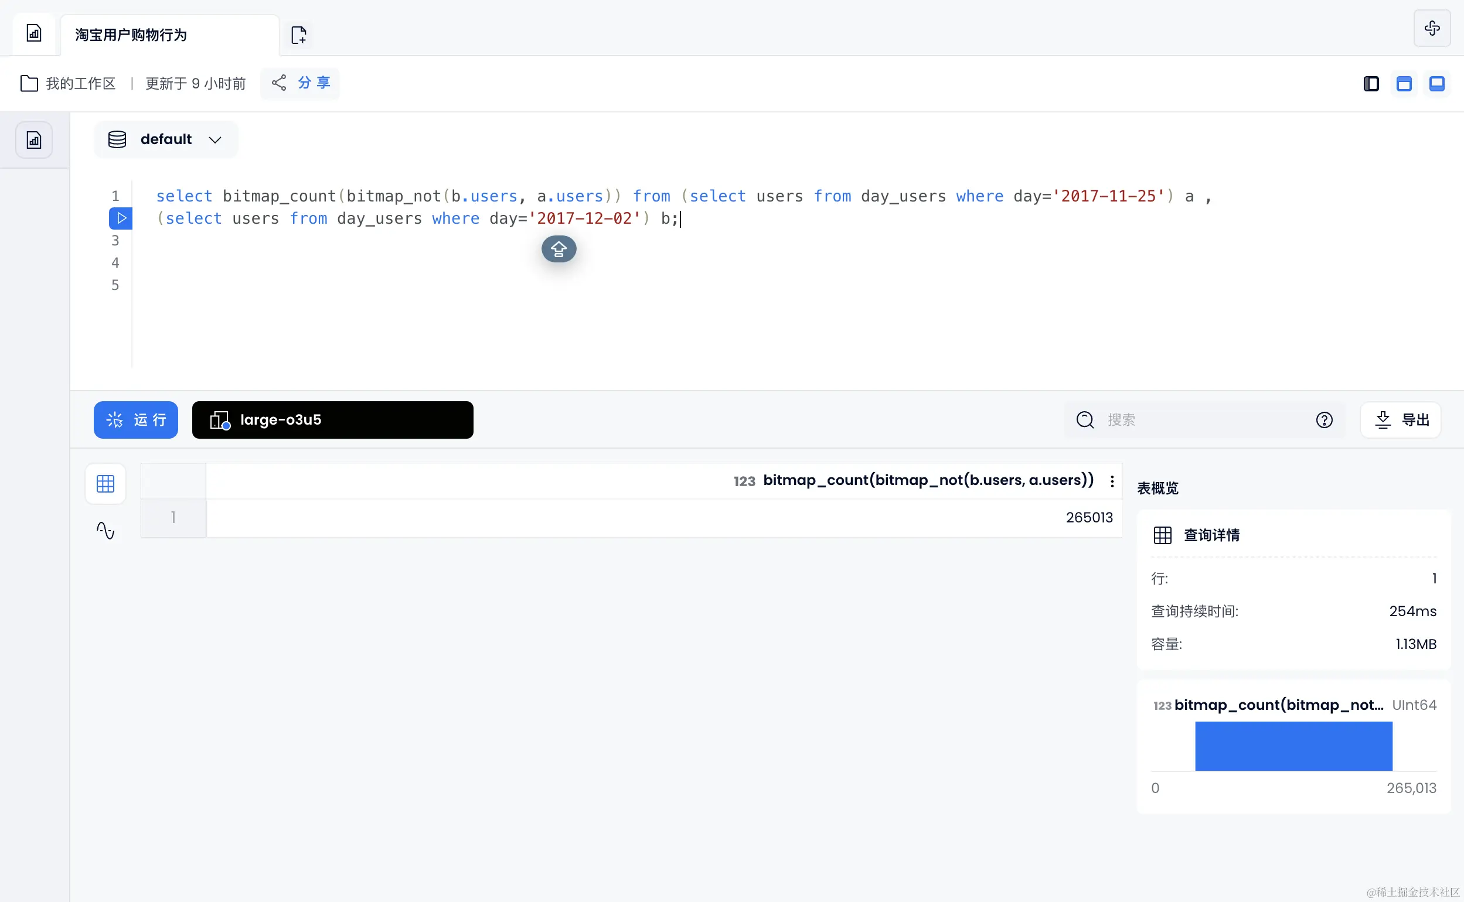Open the help question-mark icon in search box
The image size is (1464, 902).
point(1324,420)
